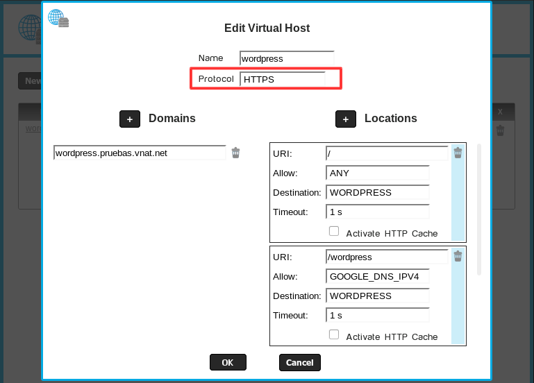Open the Allow GOOGLE_DNS_IPV4 dropdown
Image resolution: width=534 pixels, height=383 pixels.
pyautogui.click(x=377, y=277)
